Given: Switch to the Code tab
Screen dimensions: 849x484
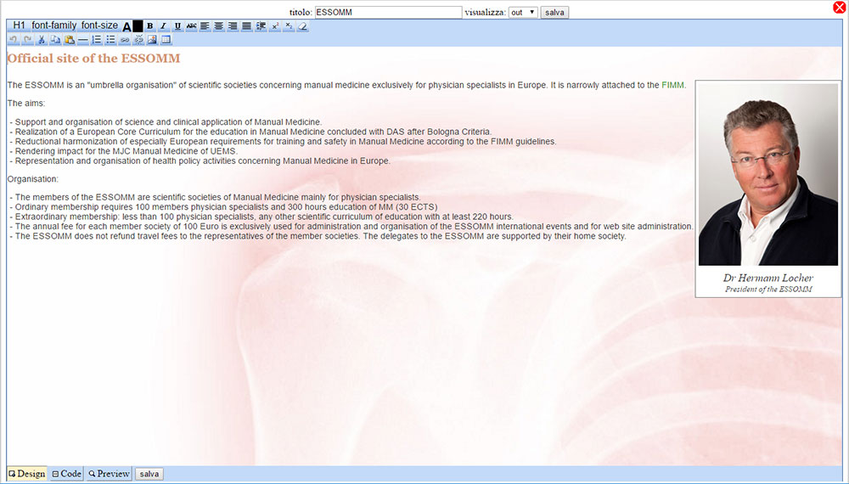Looking at the screenshot, I should tap(66, 474).
